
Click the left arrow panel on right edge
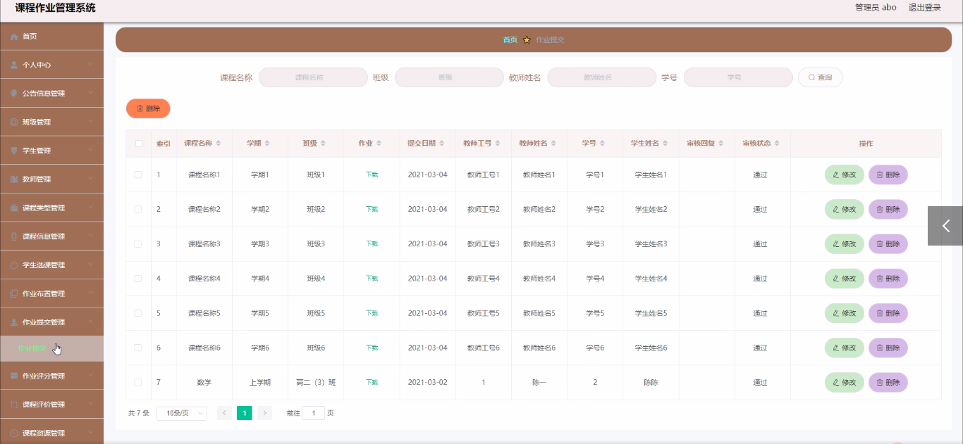[x=945, y=226]
